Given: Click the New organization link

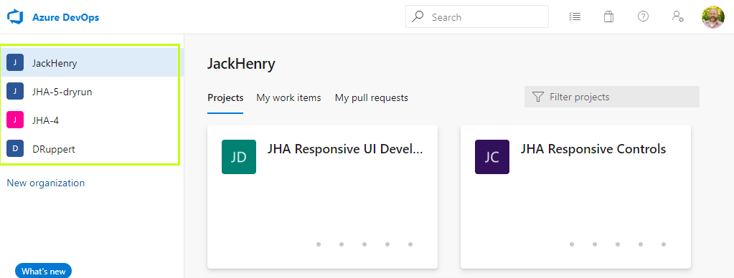Looking at the screenshot, I should [x=46, y=183].
